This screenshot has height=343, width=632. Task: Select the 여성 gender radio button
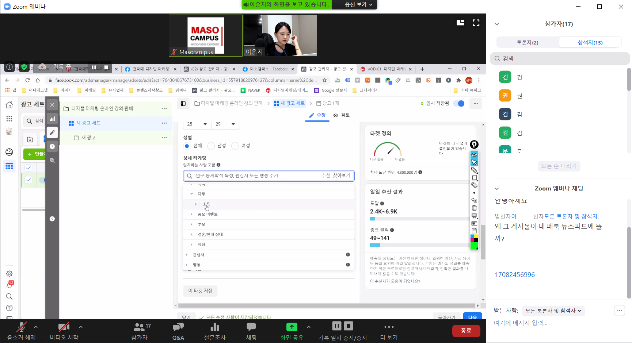point(235,146)
